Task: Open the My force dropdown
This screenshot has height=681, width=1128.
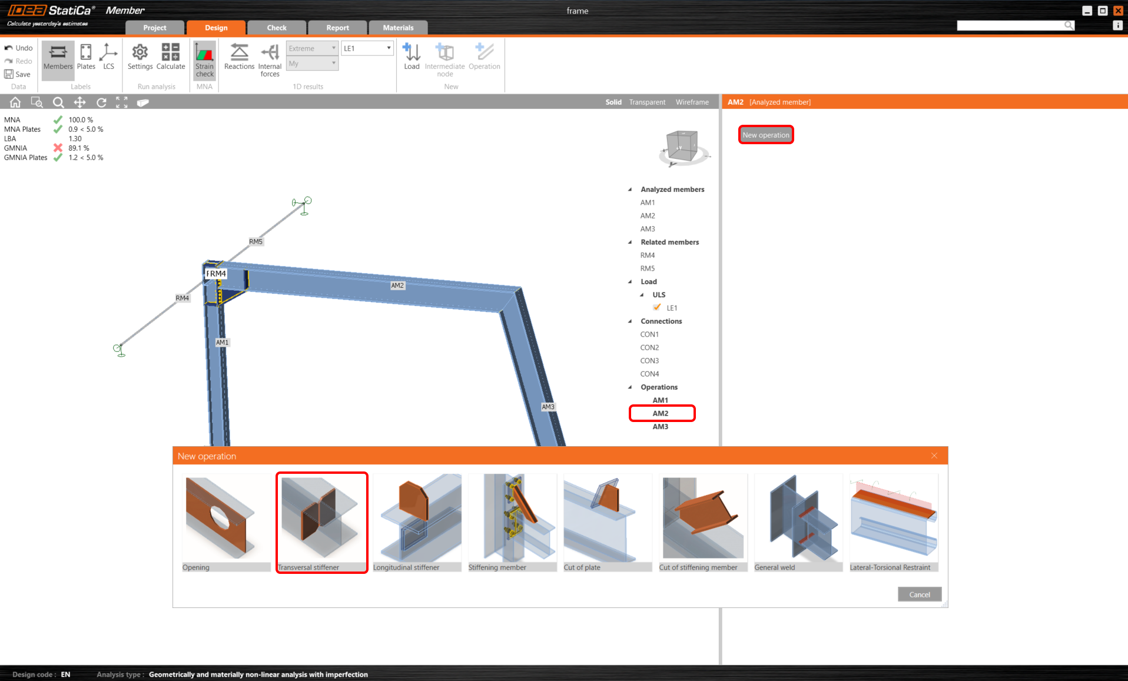Action: (312, 64)
